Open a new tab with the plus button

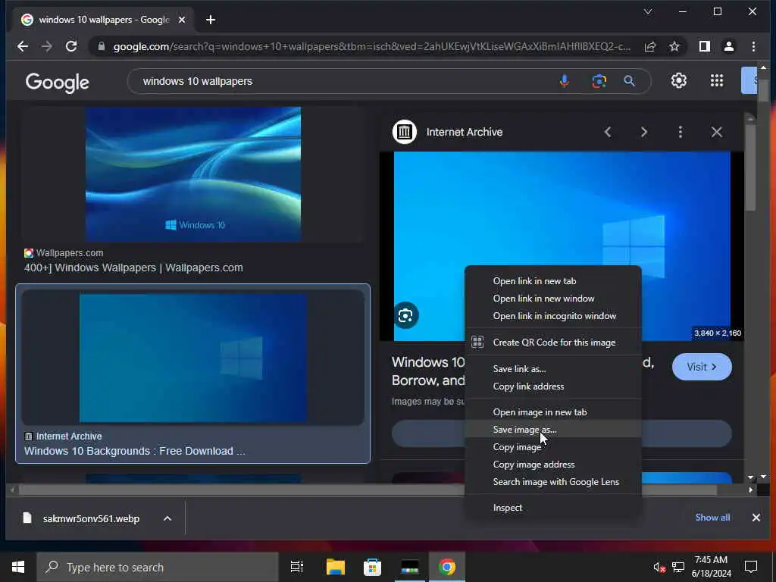click(211, 20)
